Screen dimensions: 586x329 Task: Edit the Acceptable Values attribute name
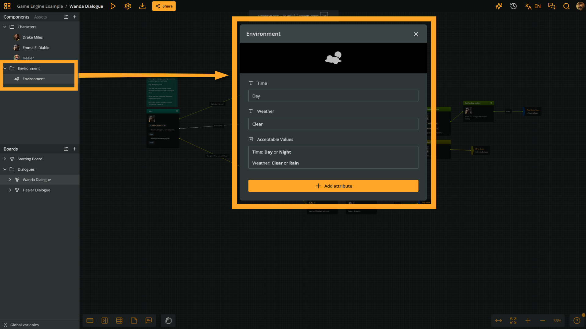pyautogui.click(x=275, y=139)
